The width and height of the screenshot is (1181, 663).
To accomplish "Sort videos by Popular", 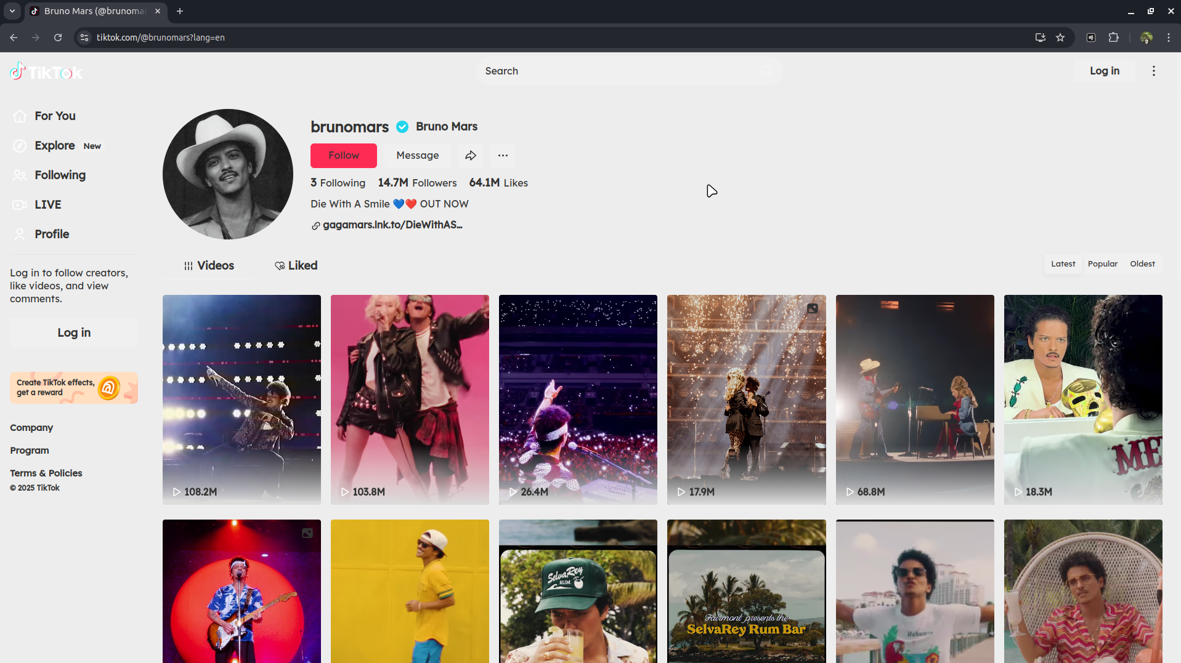I will [1102, 263].
